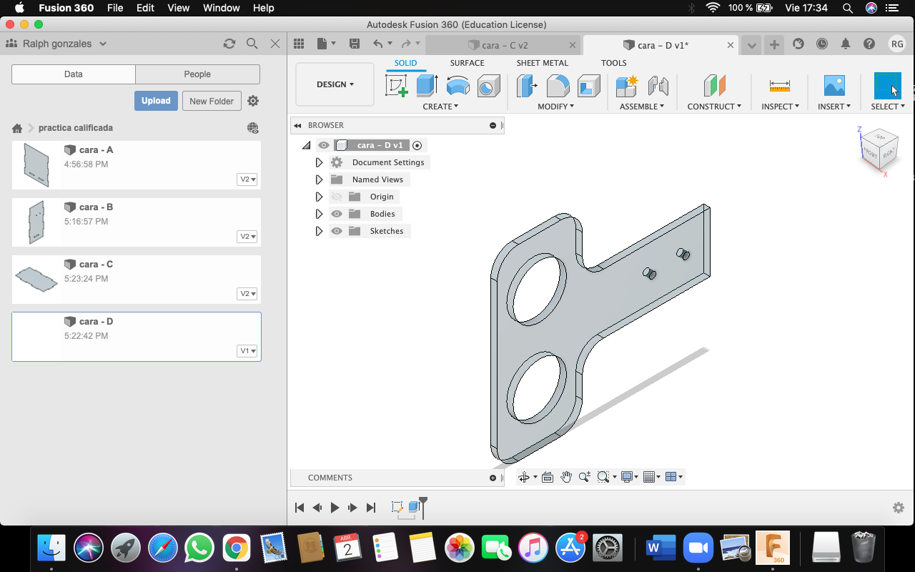Open the CONSTRUCT dropdown menu
Image resolution: width=915 pixels, height=572 pixels.
point(714,107)
